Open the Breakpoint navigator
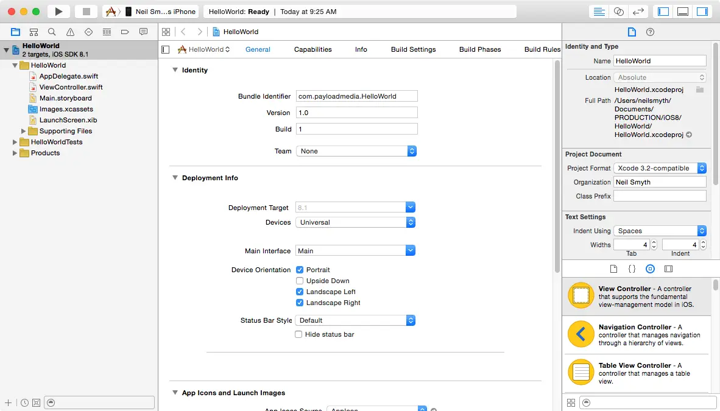The height and width of the screenshot is (411, 720). click(125, 32)
